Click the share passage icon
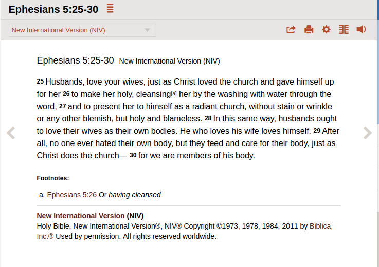 click(291, 29)
